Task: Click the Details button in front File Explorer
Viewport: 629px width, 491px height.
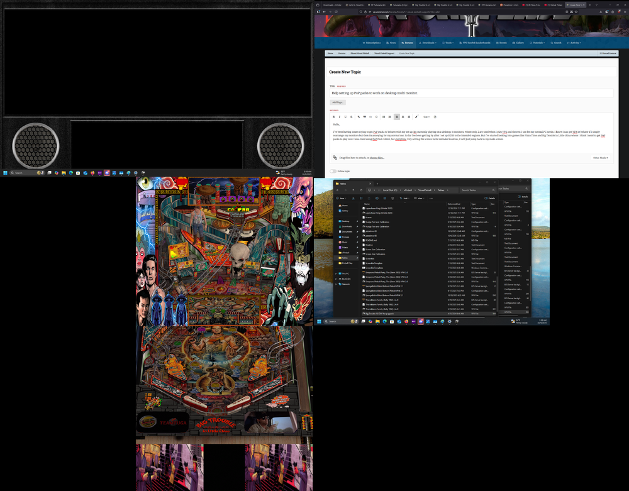Action: [x=489, y=198]
